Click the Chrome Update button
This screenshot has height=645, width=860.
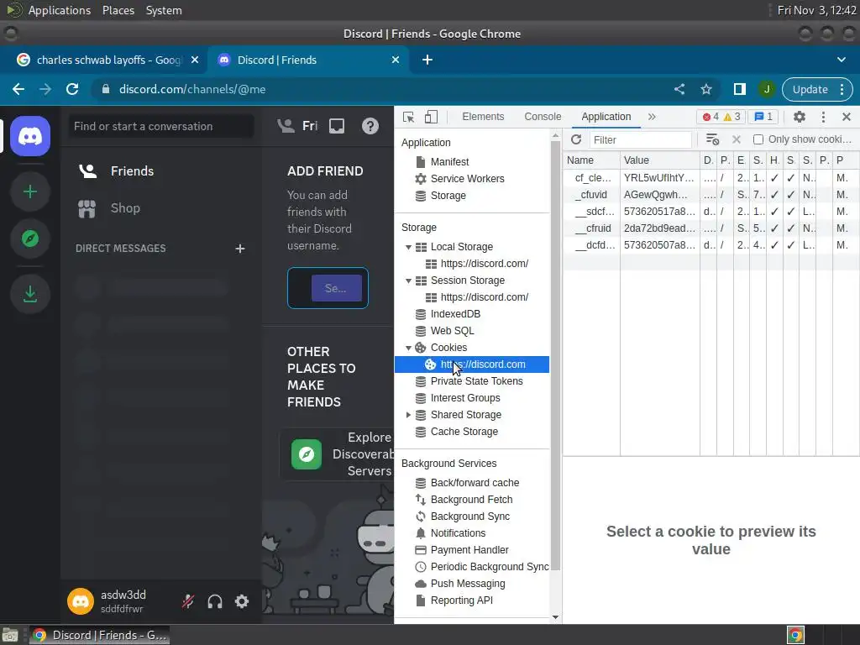(817, 89)
